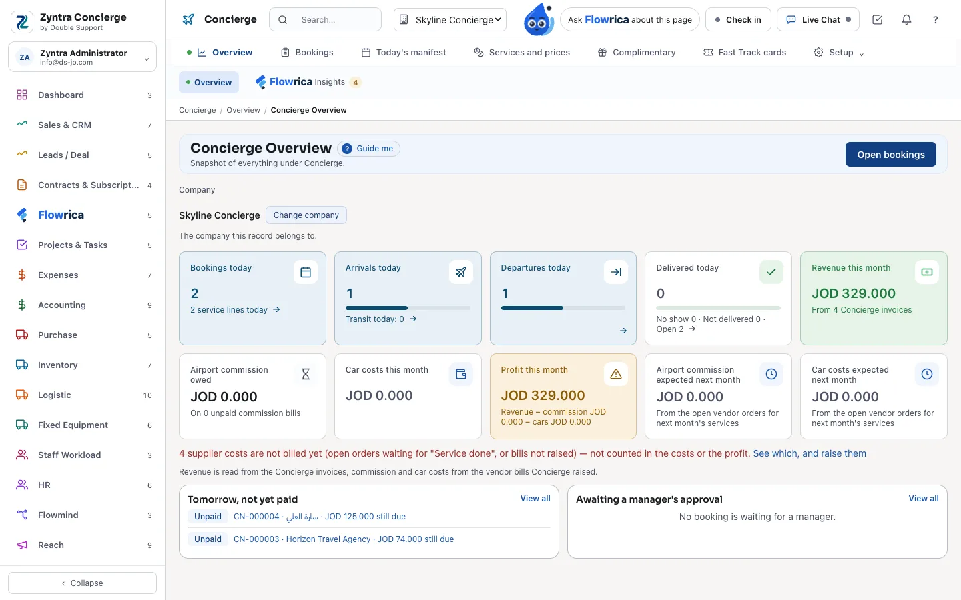The width and height of the screenshot is (961, 600).
Task: Open Projects & Tasks in sidebar
Action: tap(82, 245)
